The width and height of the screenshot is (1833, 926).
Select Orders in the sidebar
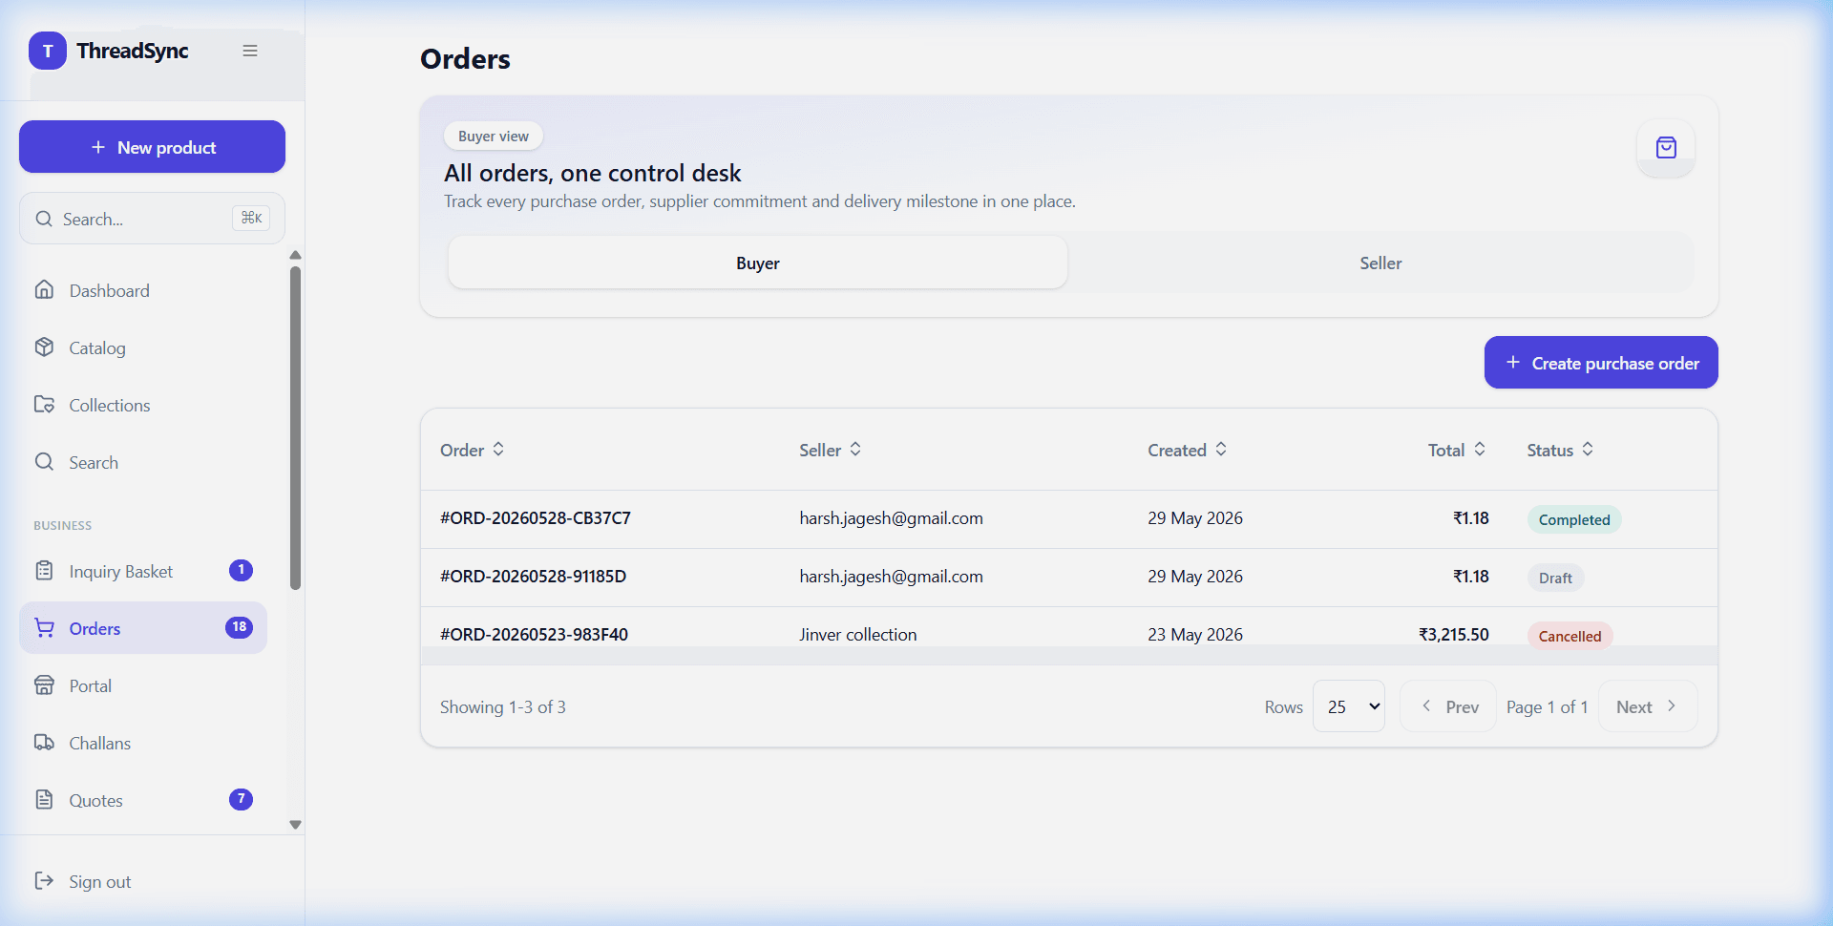[143, 628]
